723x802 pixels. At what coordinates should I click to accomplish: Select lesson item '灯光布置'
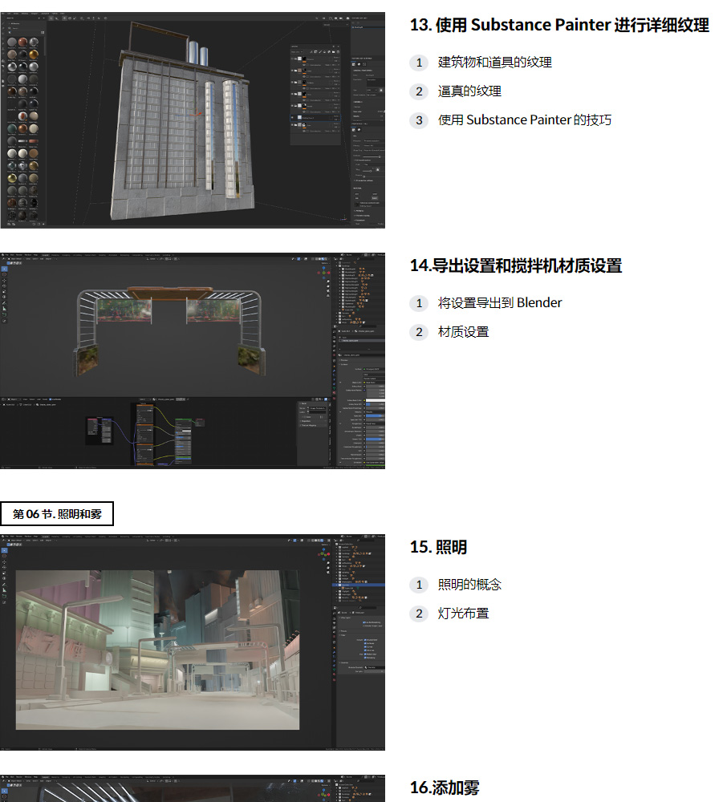(x=463, y=614)
